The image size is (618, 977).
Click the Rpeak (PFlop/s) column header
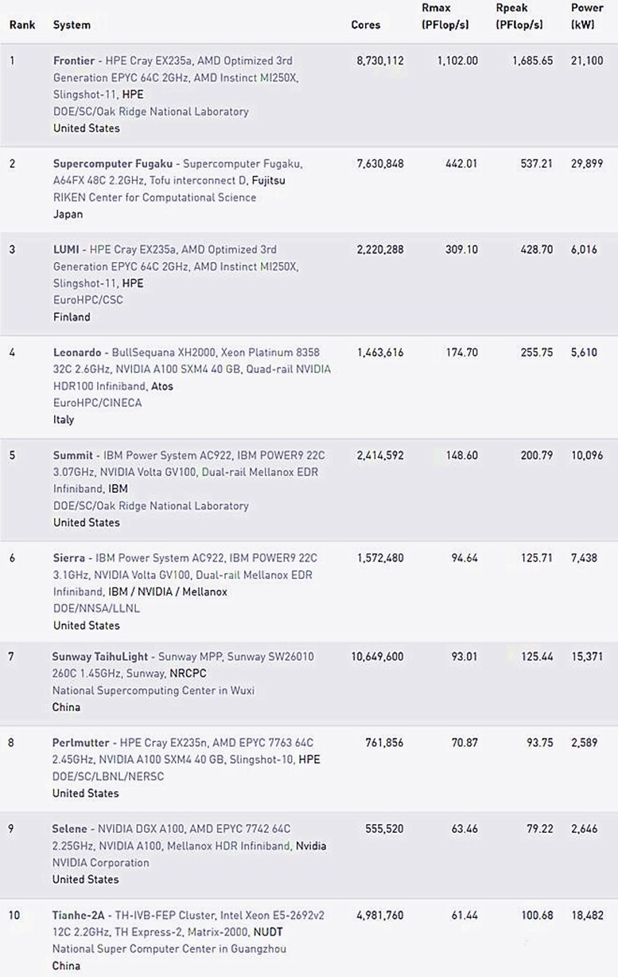coord(519,17)
